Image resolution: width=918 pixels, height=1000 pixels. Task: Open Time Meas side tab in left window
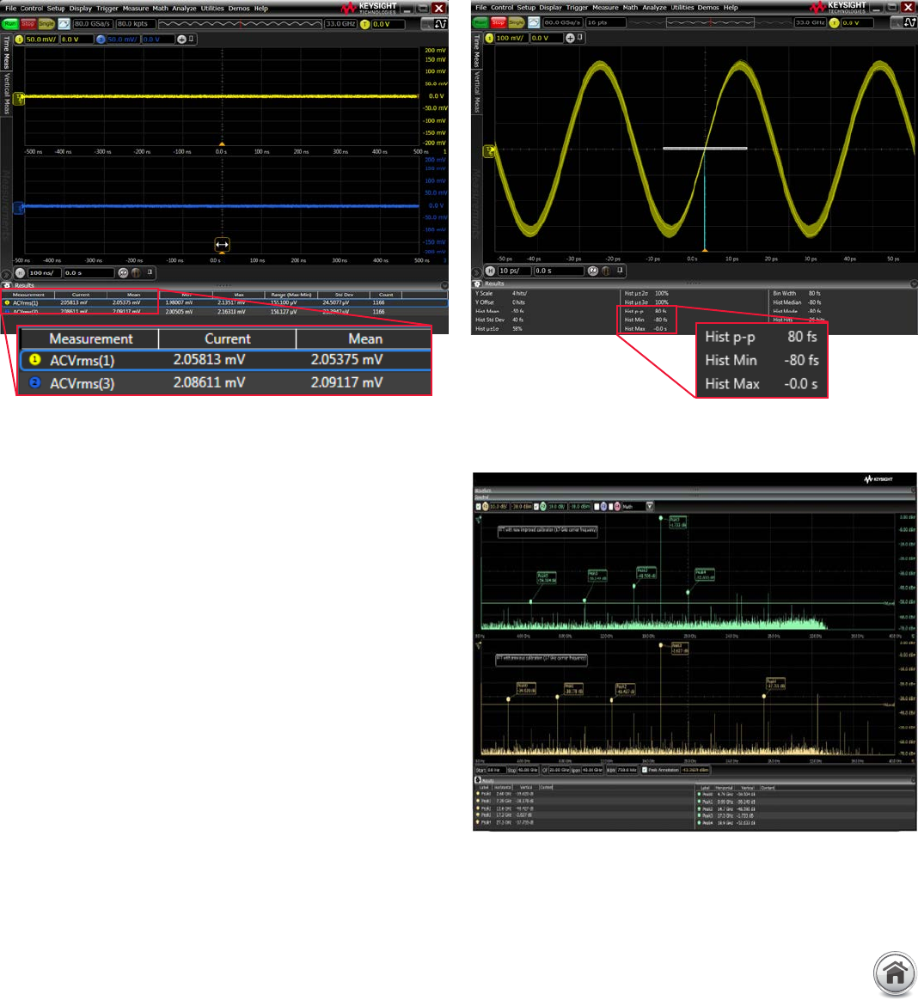tap(7, 52)
